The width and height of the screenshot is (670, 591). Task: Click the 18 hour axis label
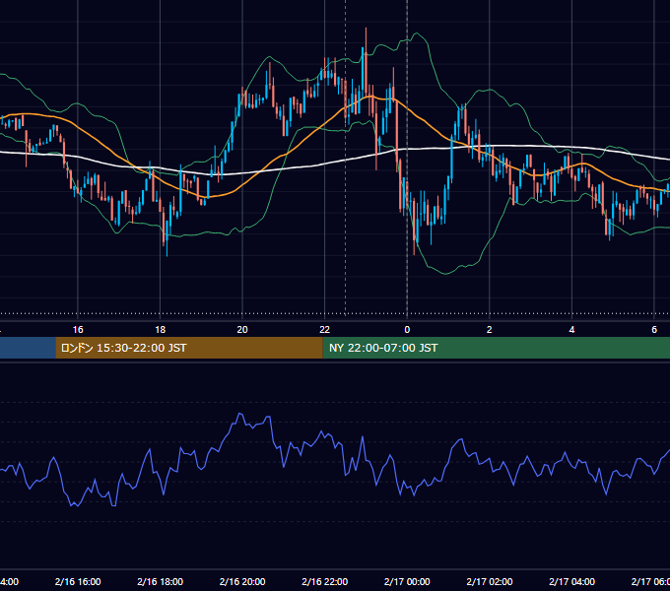[x=160, y=330]
